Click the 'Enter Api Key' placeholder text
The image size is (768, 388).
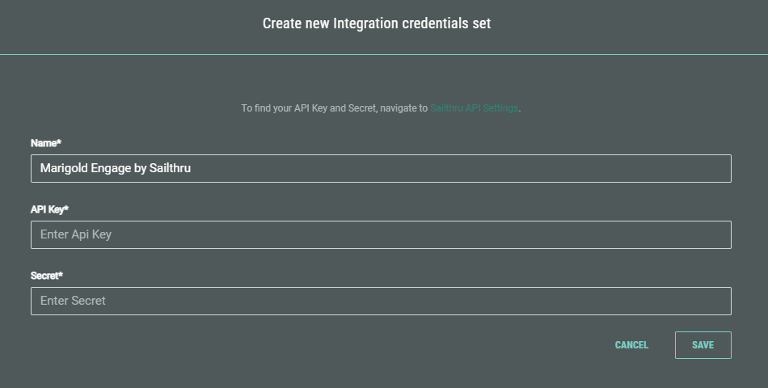pos(75,234)
